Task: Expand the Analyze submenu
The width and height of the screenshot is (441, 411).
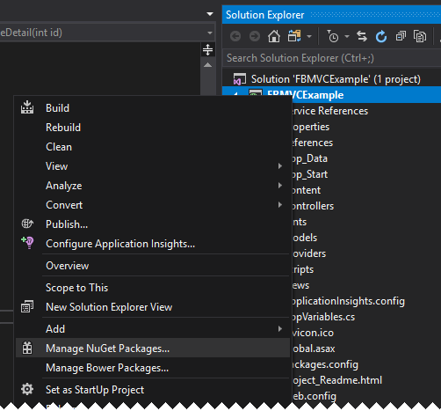Action: pyautogui.click(x=280, y=186)
